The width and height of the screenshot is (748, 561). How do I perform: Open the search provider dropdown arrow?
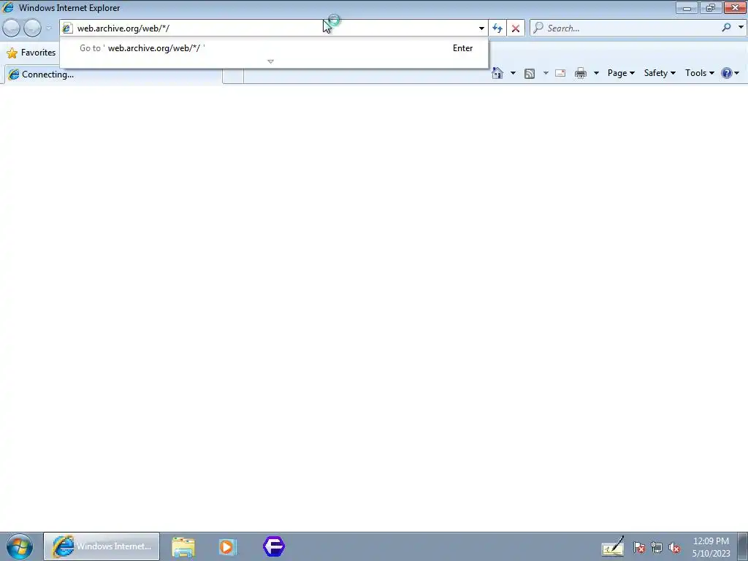[741, 28]
